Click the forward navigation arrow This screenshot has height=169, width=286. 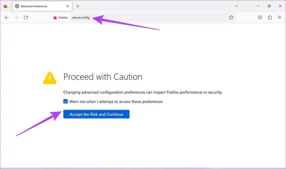(16, 17)
